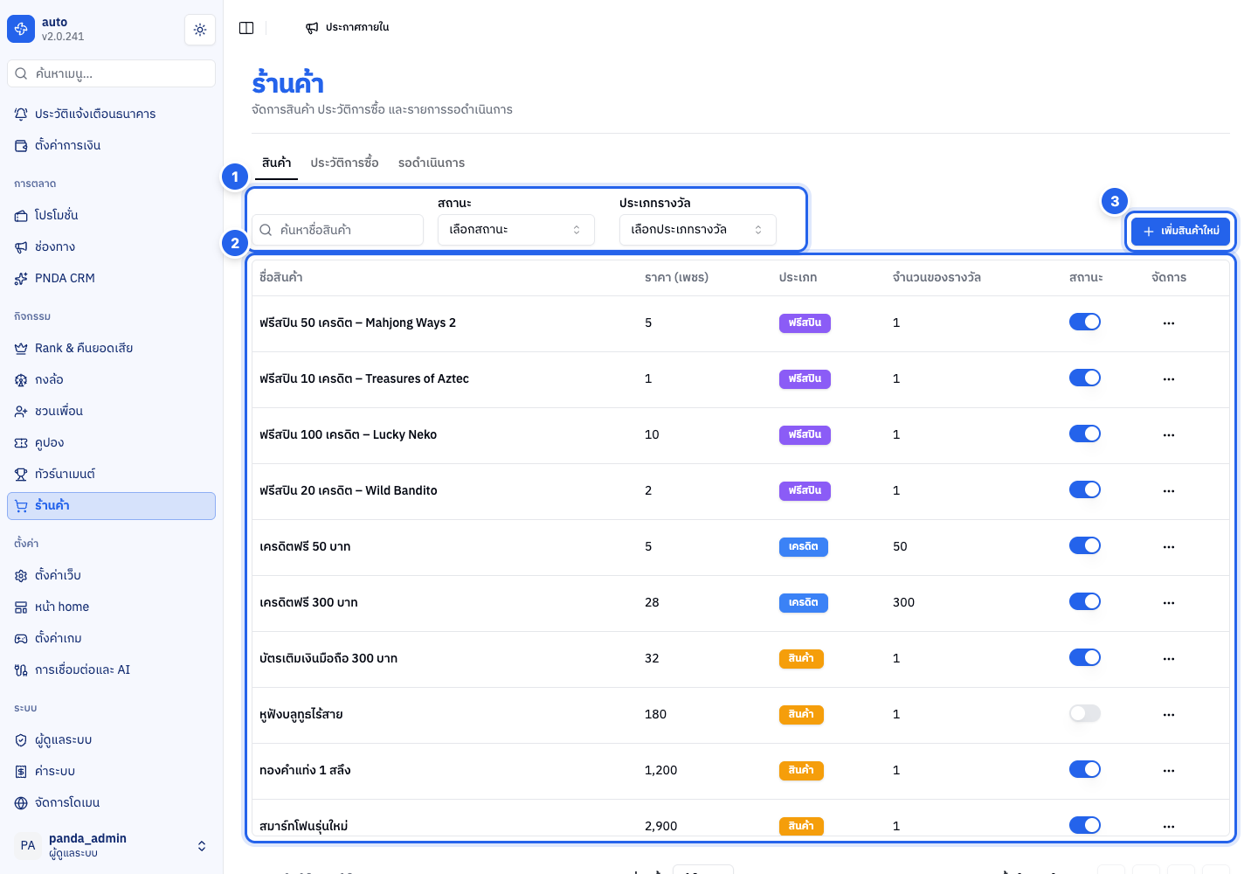
Task: Toggle status of ฟรีสปิน 10 เครดิต Treasures of Aztec
Action: pyautogui.click(x=1085, y=378)
